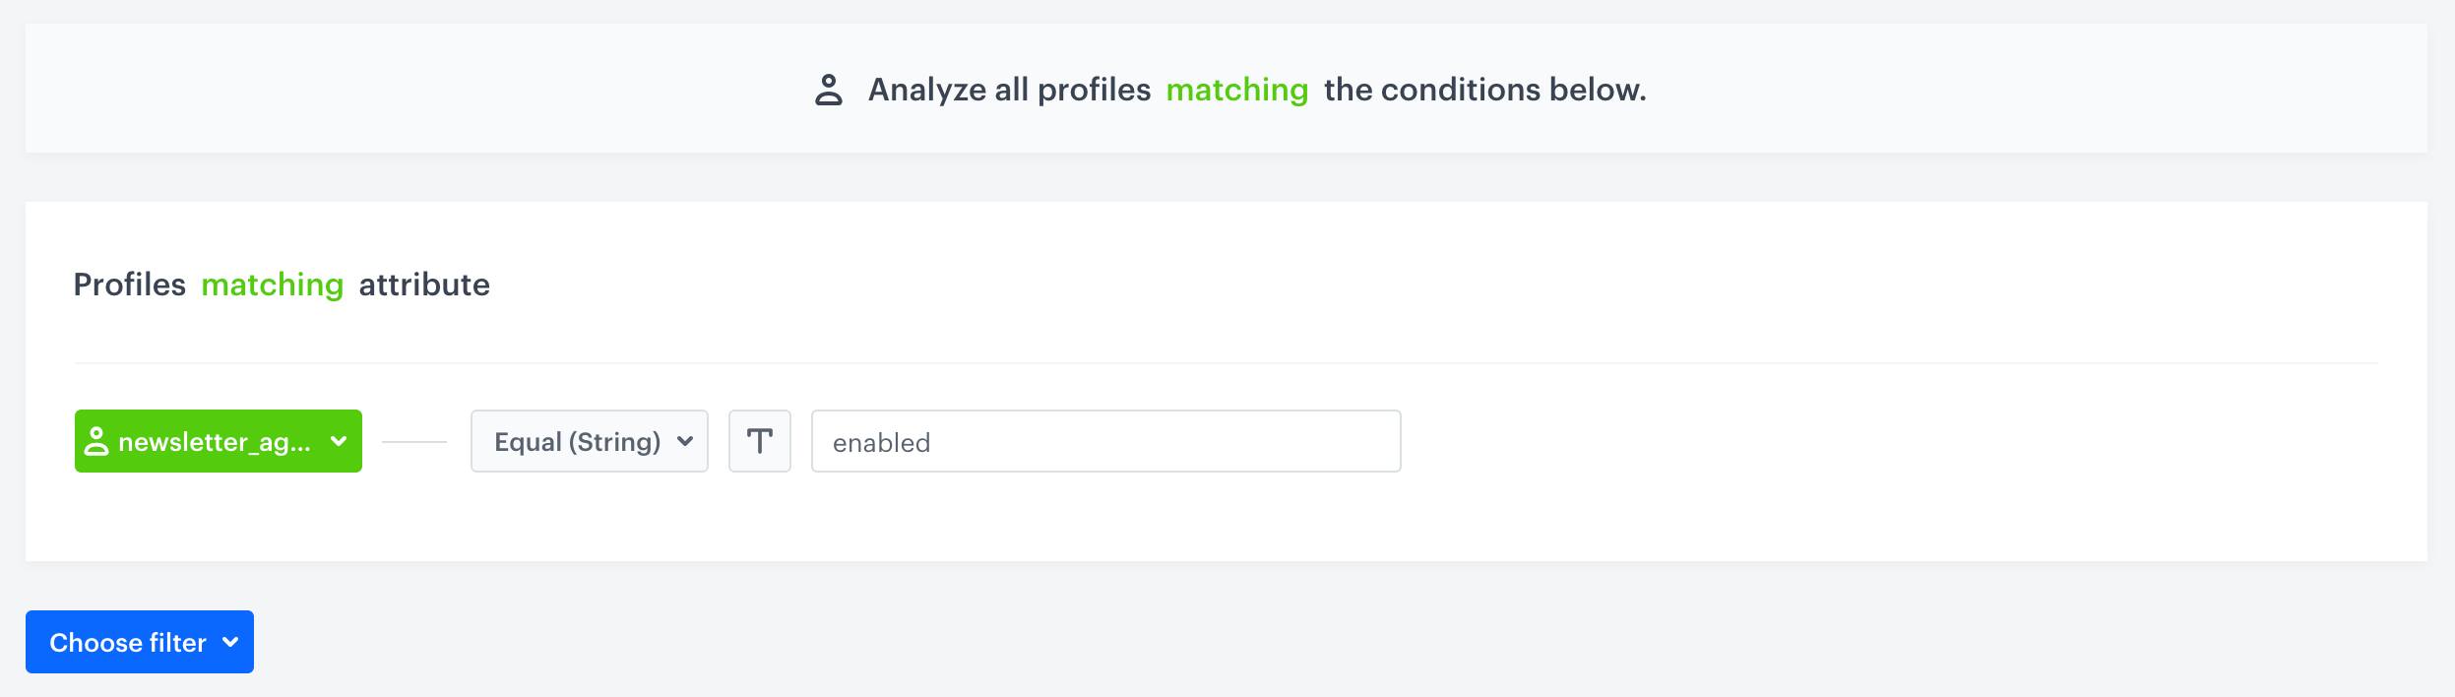Click the profile silhouette icon near 'Analyze all profiles'
Screen dimensions: 2455x697
(x=830, y=90)
